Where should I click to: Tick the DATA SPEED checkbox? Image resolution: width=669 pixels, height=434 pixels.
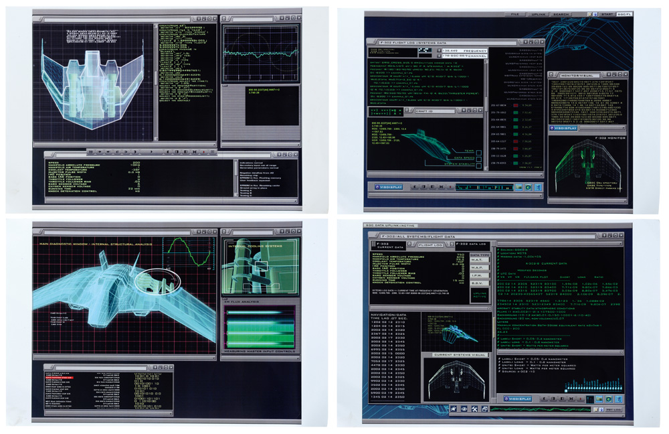click(479, 159)
